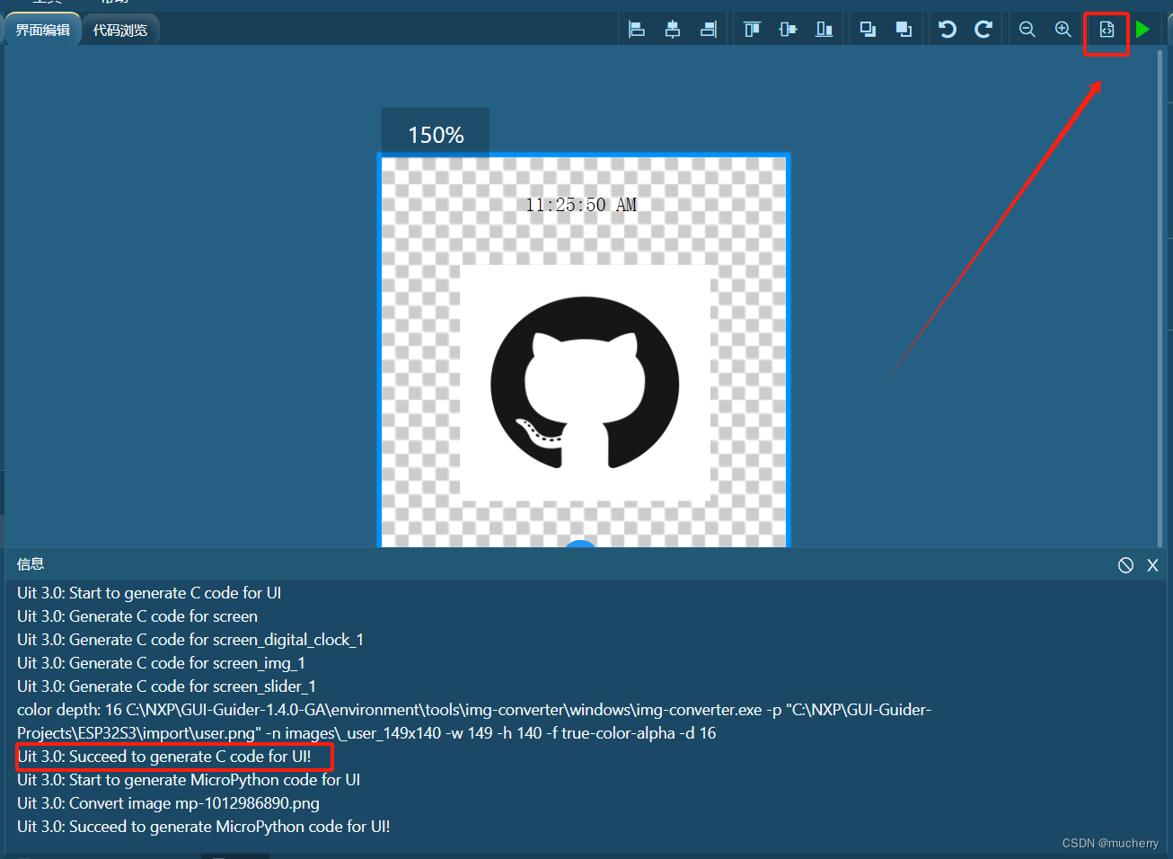Screen dimensions: 1173x859
Task: Select the digital clock 11:25:50 AM widget
Action: coord(581,205)
